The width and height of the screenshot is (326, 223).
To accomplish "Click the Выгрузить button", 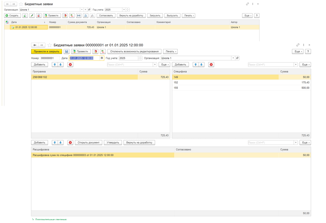I will click(172, 15).
